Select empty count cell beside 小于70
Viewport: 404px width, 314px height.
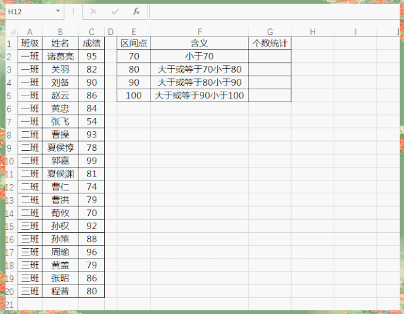(270, 56)
